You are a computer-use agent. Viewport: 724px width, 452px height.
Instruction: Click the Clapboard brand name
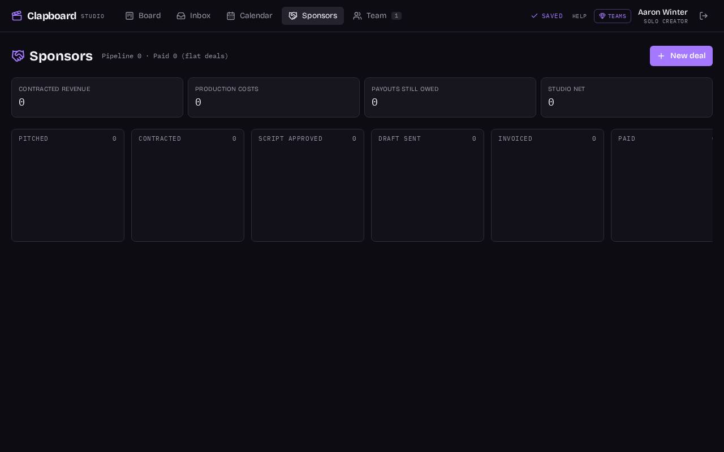click(51, 16)
